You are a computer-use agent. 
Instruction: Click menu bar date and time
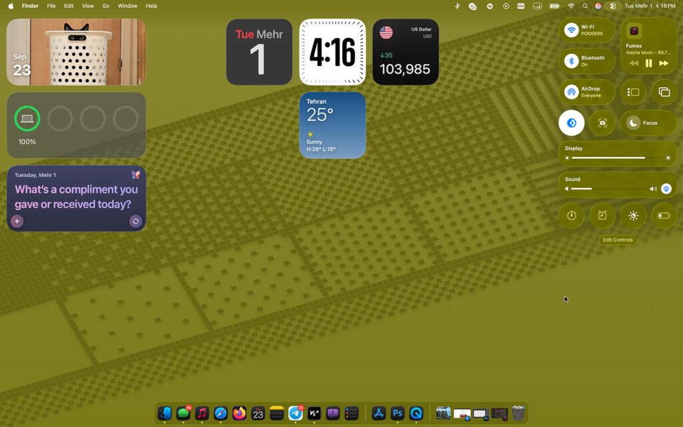tap(650, 6)
